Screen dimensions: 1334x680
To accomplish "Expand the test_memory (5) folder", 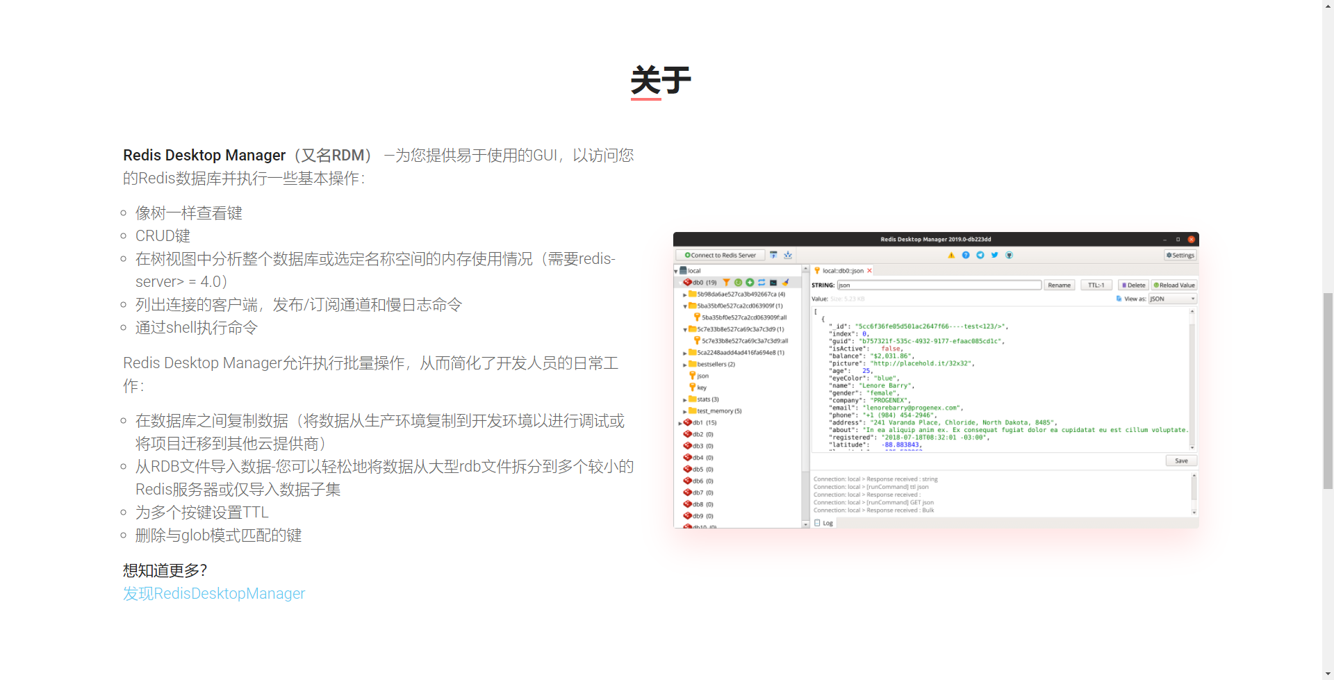I will tap(684, 411).
